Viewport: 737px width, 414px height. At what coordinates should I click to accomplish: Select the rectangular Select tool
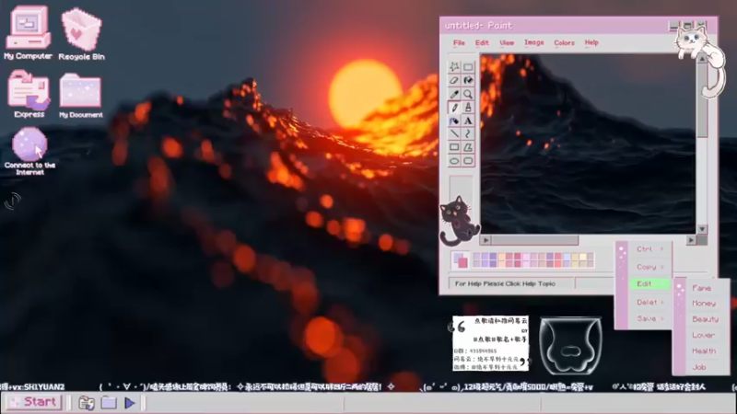pos(468,66)
